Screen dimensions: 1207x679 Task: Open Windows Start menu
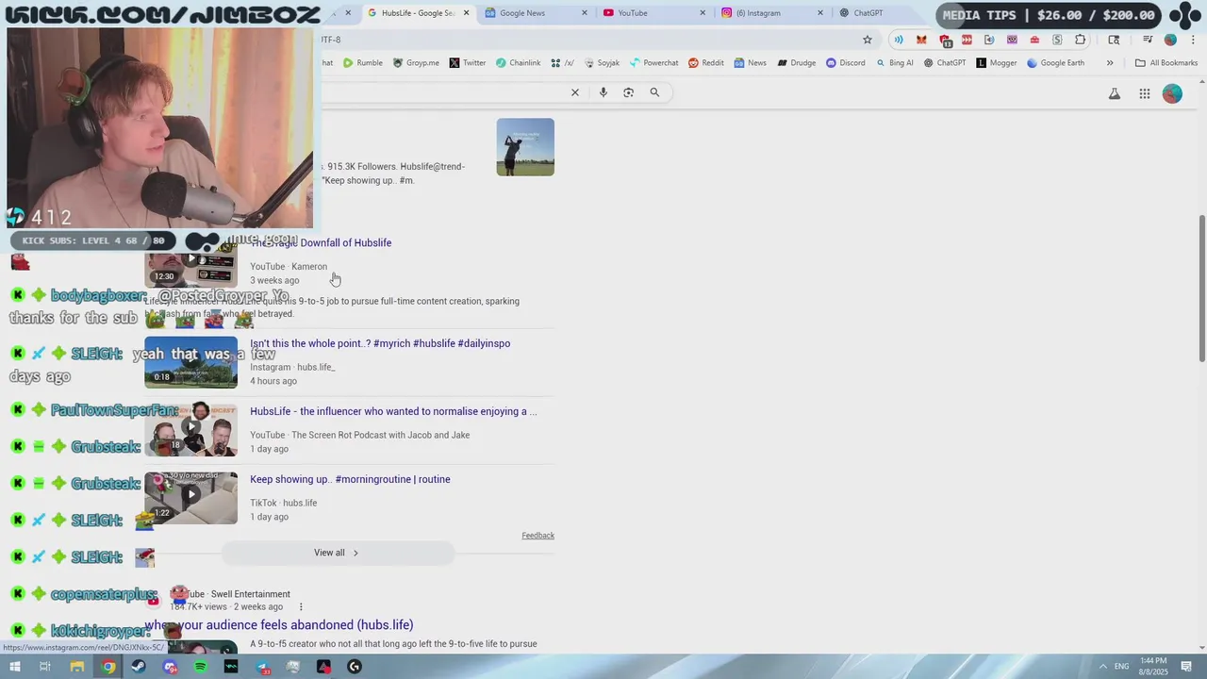coord(14,667)
